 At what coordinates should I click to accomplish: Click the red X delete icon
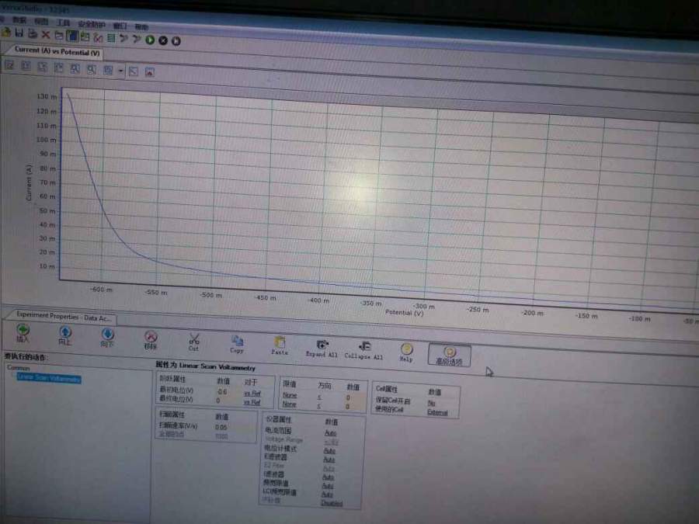click(46, 34)
